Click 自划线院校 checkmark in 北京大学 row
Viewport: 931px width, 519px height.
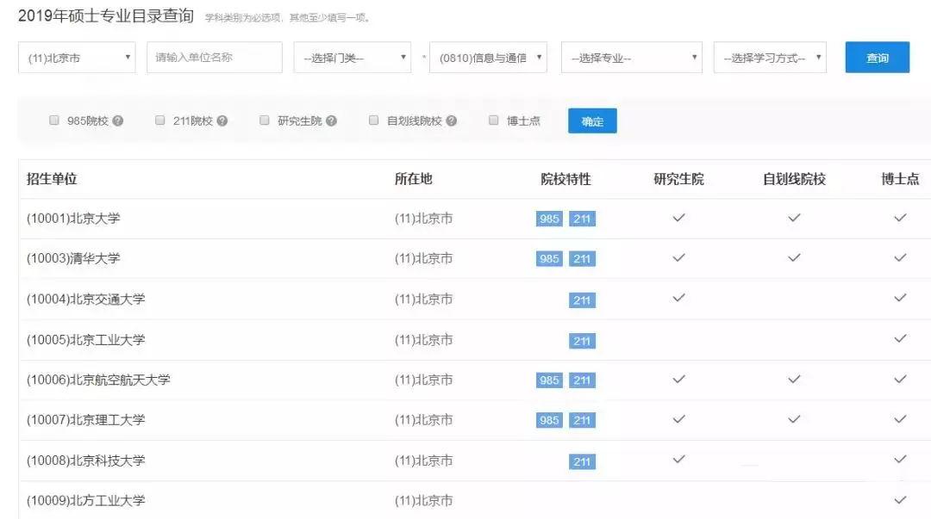tap(794, 218)
